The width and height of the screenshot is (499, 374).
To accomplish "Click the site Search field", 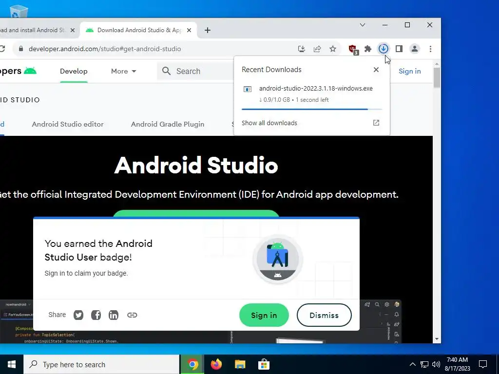I will tap(196, 71).
